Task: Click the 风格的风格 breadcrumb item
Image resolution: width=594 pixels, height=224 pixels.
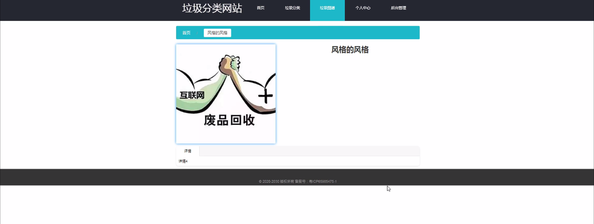Action: [x=217, y=33]
